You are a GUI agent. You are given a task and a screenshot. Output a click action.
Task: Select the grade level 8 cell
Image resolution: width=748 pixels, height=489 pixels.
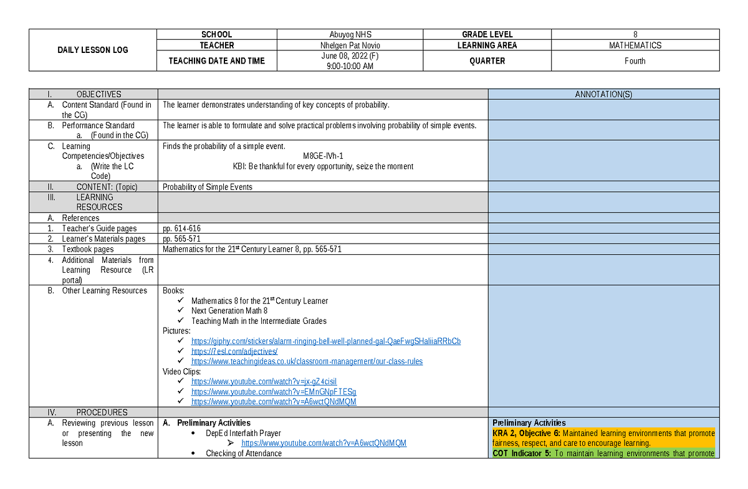tap(635, 34)
